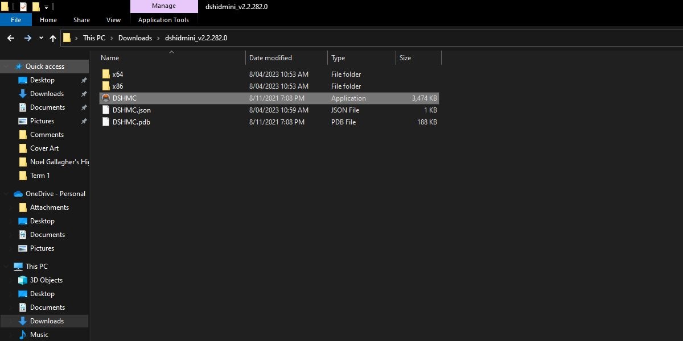This screenshot has height=341, width=683.
Task: Open the x86 folder
Action: click(117, 86)
